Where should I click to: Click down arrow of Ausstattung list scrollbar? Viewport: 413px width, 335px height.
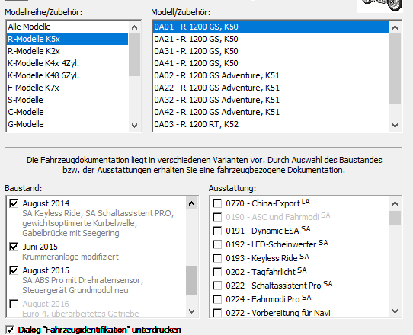395,311
